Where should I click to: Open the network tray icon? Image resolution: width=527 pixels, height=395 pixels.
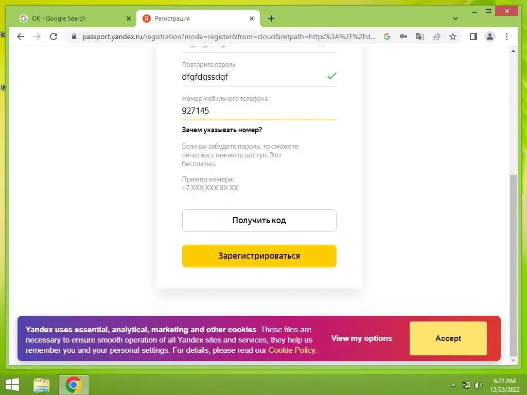(466, 385)
